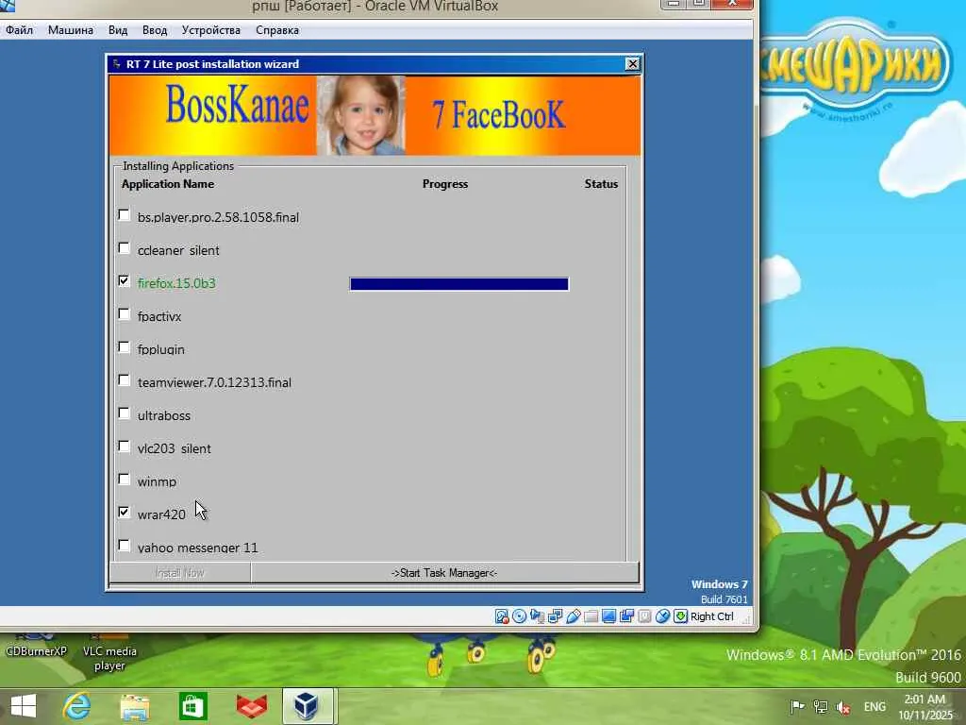Open the optical disc icon in VirtualBox status bar
966x725 pixels.
520,616
